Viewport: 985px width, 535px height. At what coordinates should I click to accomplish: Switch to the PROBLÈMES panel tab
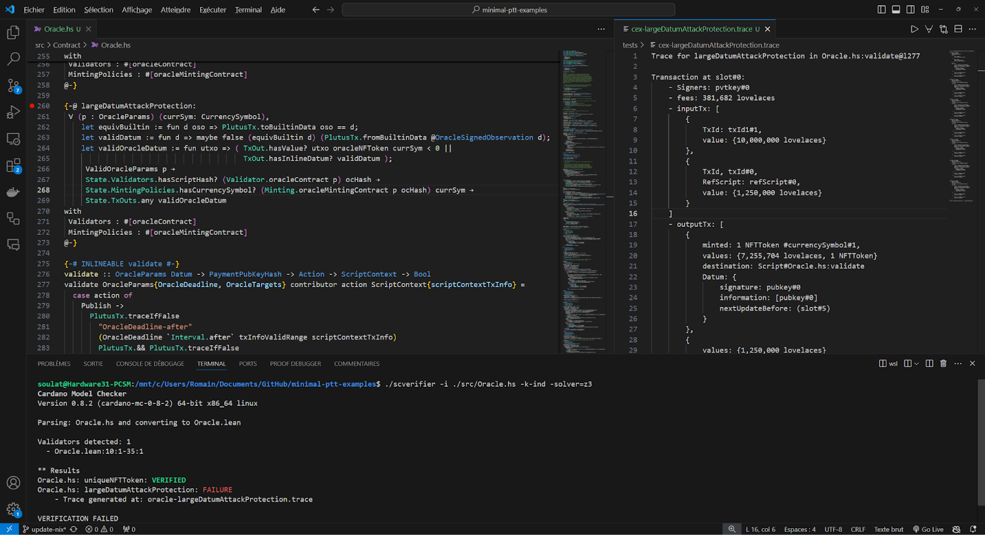pyautogui.click(x=54, y=363)
